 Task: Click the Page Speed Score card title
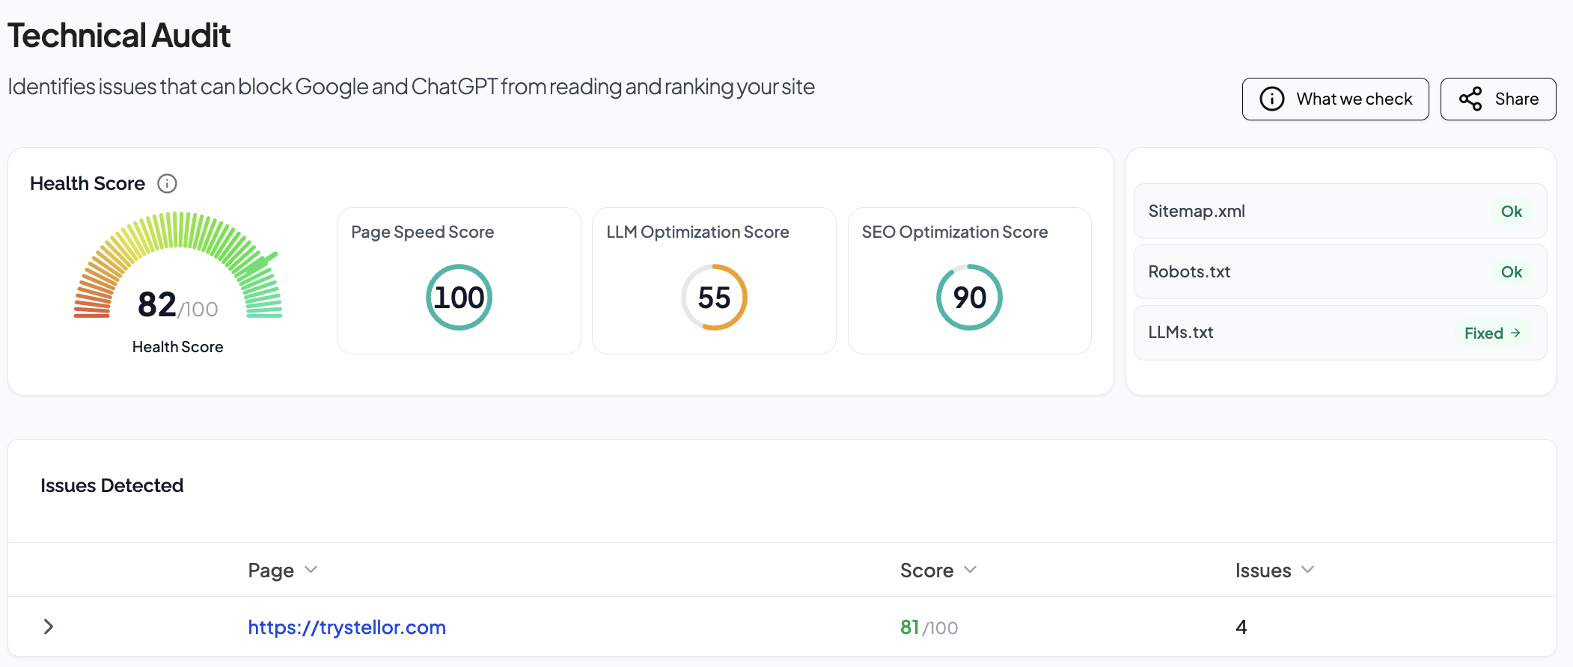423,232
